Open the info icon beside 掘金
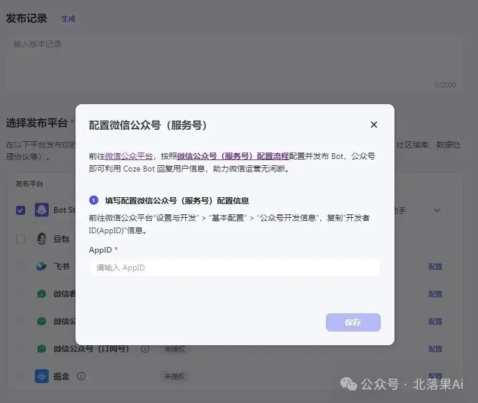Viewport: 478px width, 403px height. click(x=81, y=377)
